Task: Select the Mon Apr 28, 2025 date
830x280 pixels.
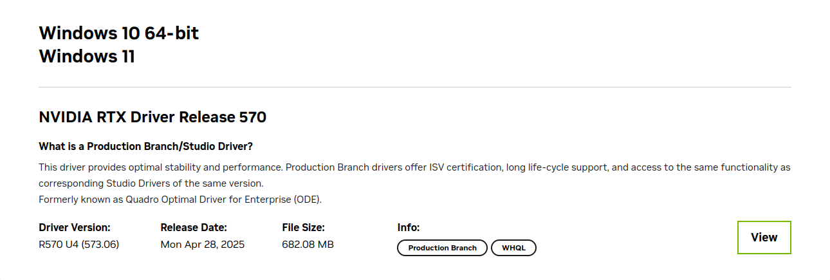Action: pyautogui.click(x=203, y=245)
